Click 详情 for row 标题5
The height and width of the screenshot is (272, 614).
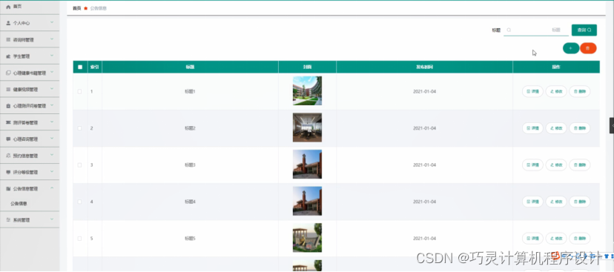coord(532,239)
